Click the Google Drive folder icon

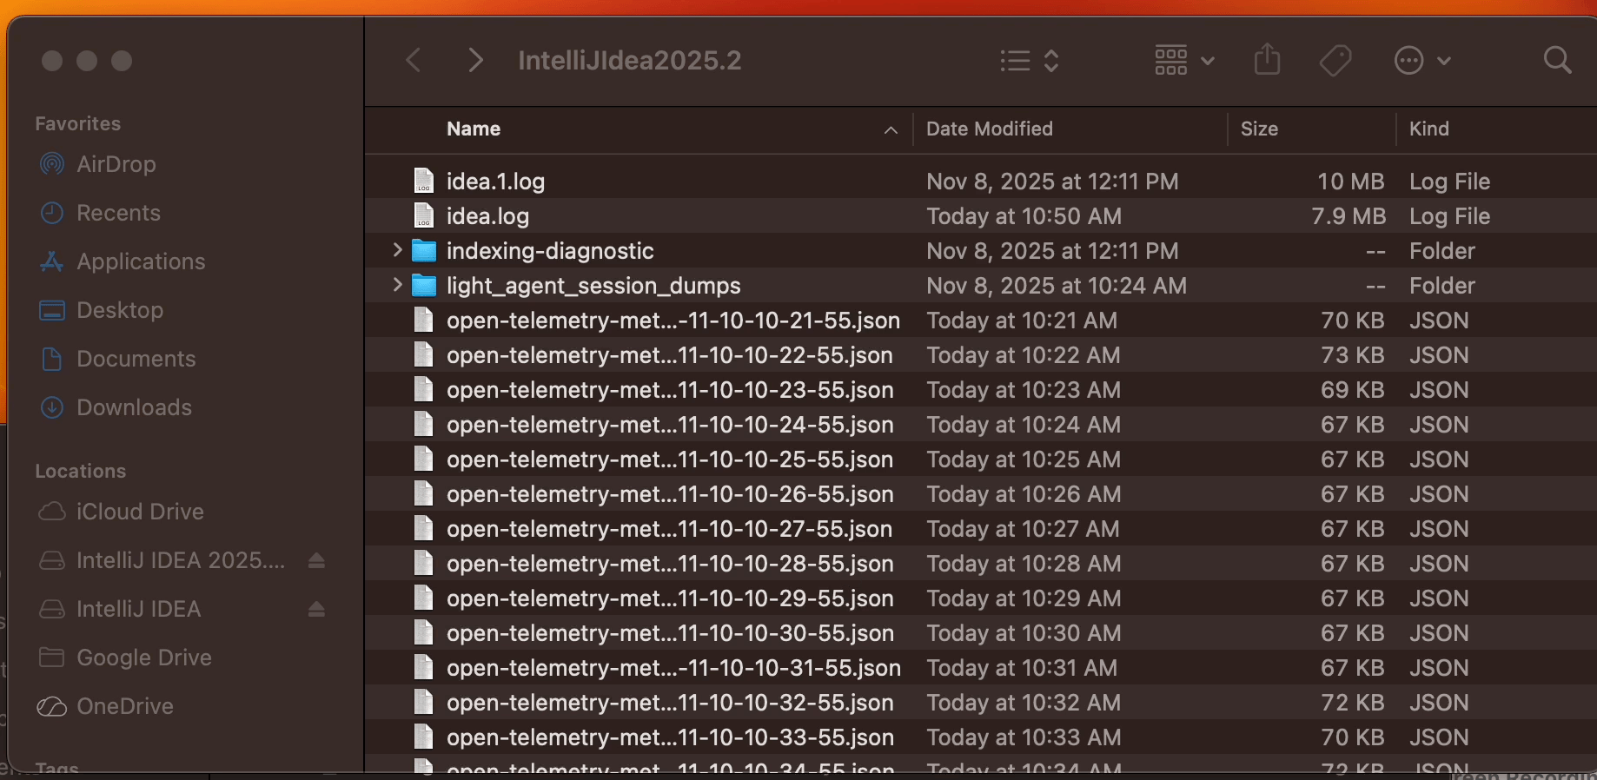click(52, 658)
